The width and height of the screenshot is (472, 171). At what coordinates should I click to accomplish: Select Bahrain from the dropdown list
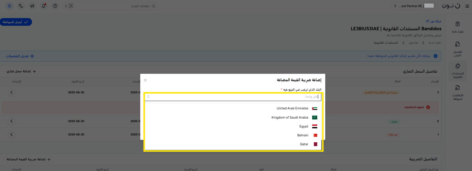click(x=303, y=135)
